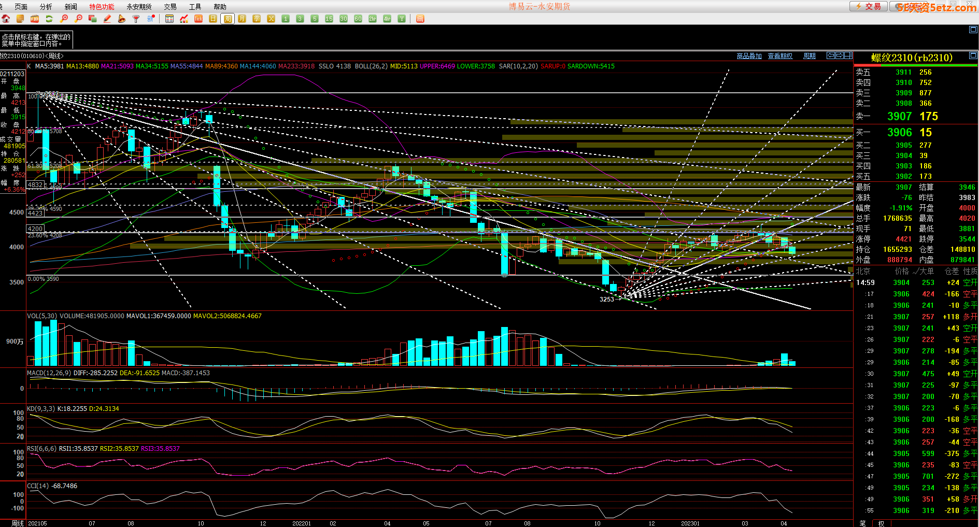Open the 交易 menu in menu bar

(x=170, y=7)
